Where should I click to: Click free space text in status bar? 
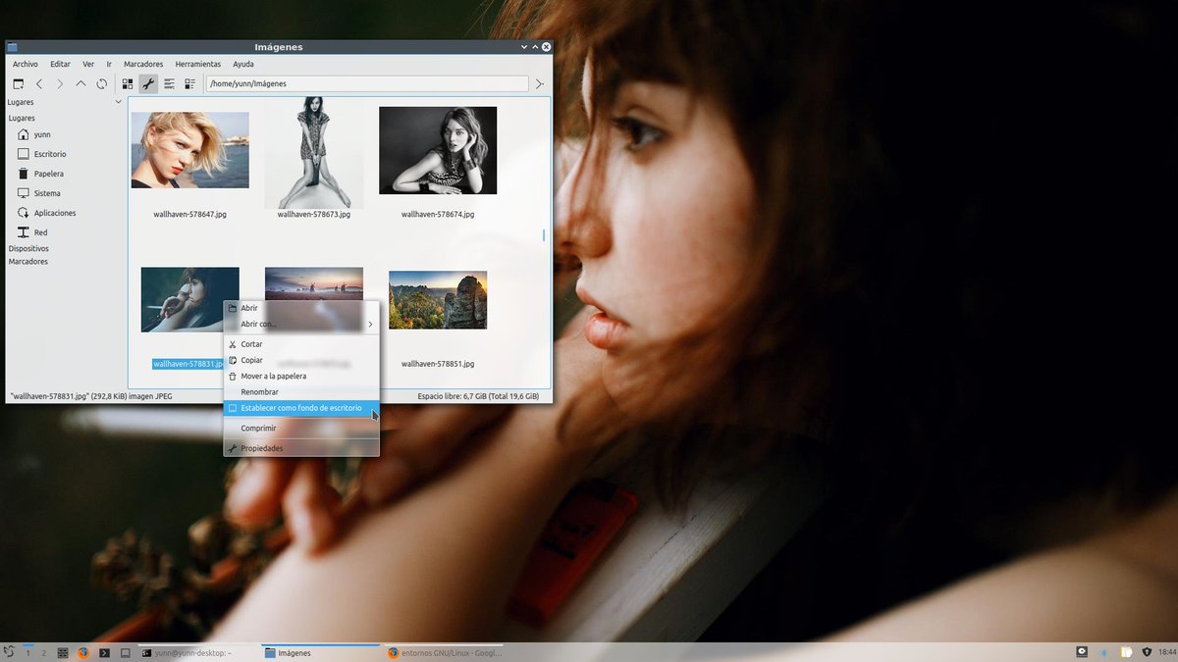(478, 396)
